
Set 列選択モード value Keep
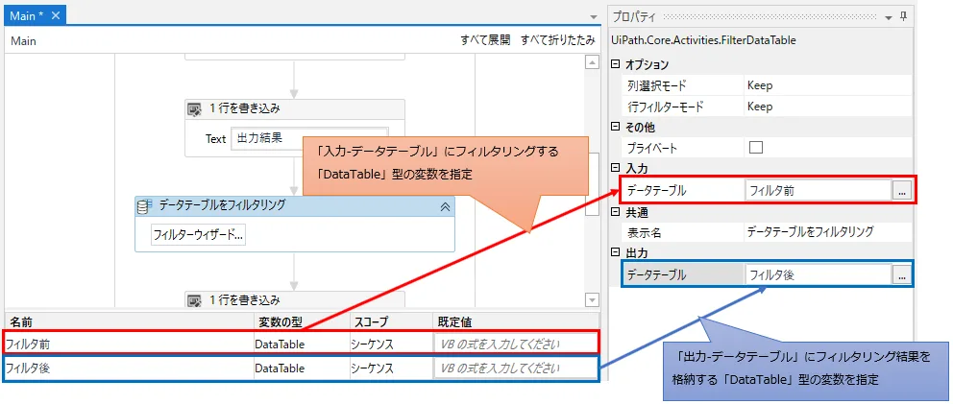click(826, 85)
